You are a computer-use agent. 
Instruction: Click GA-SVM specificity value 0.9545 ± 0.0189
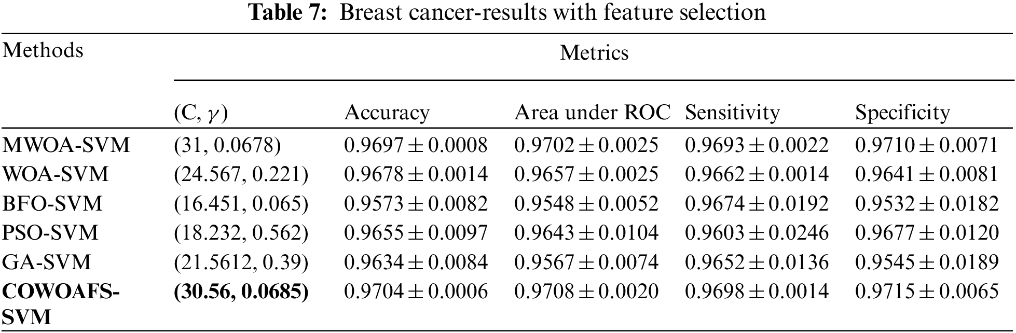click(927, 262)
